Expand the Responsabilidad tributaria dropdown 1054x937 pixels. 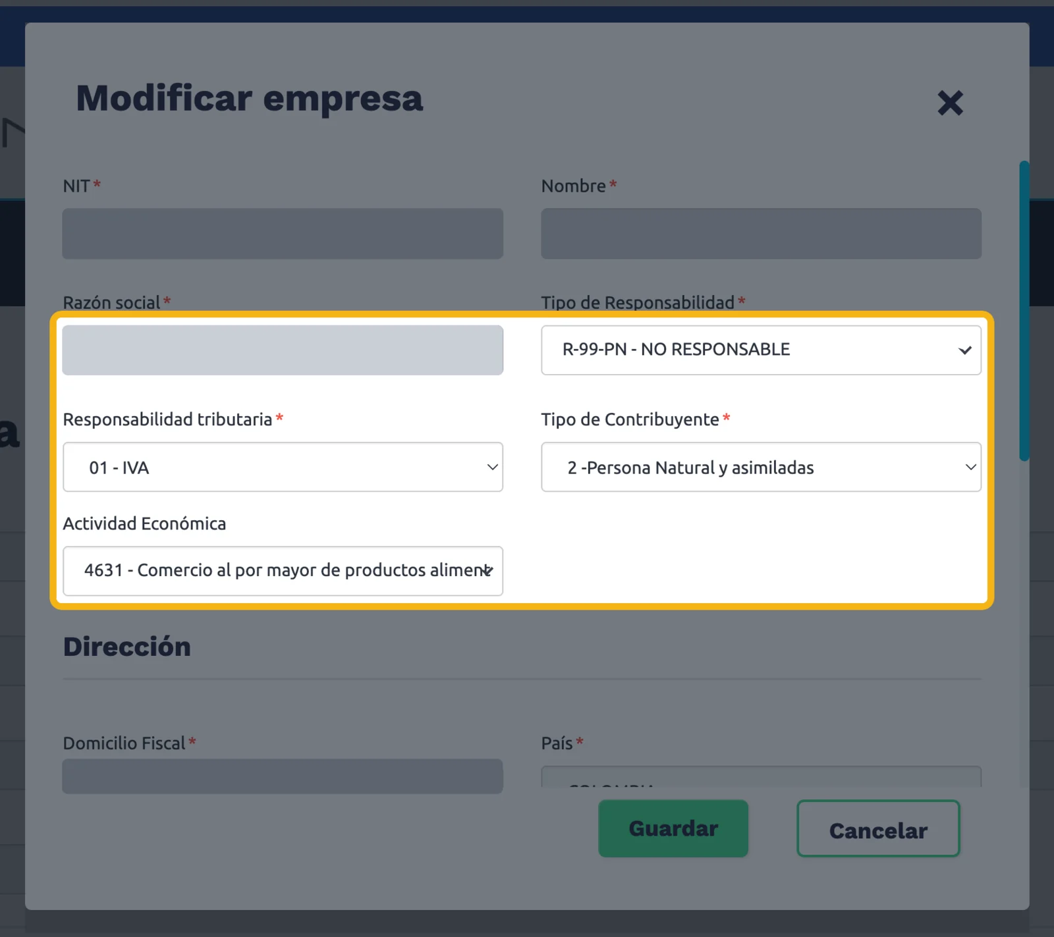pyautogui.click(x=283, y=467)
